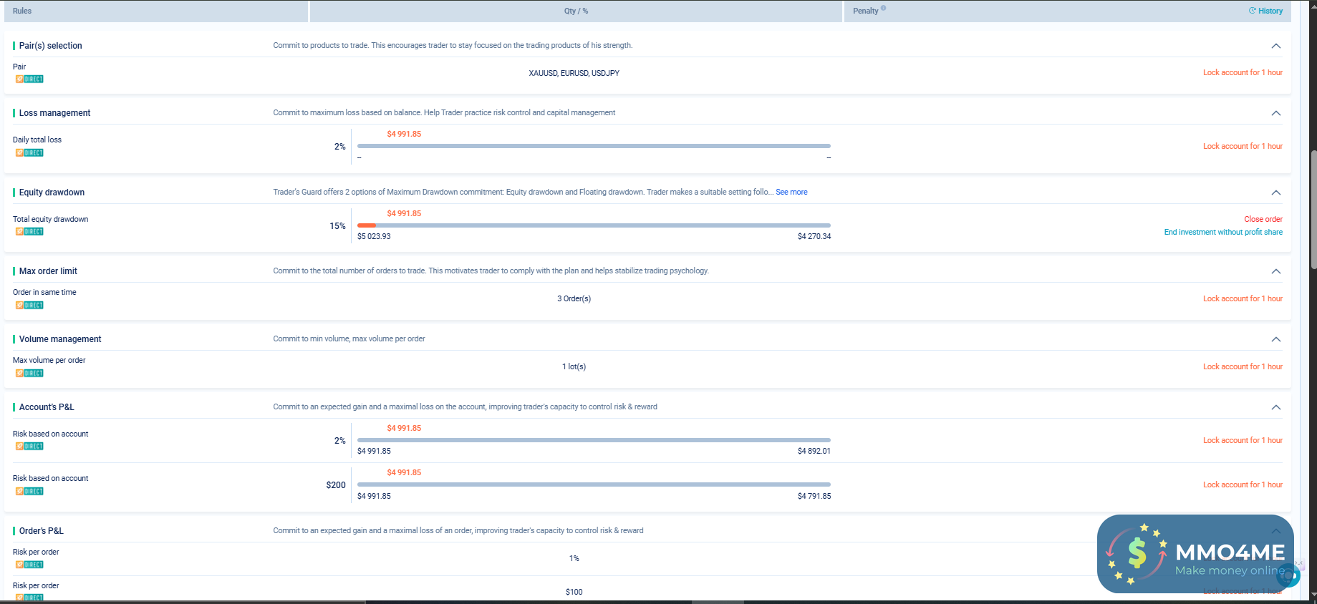Image resolution: width=1317 pixels, height=604 pixels.
Task: Click the $4 892.01 value
Action: (x=814, y=451)
